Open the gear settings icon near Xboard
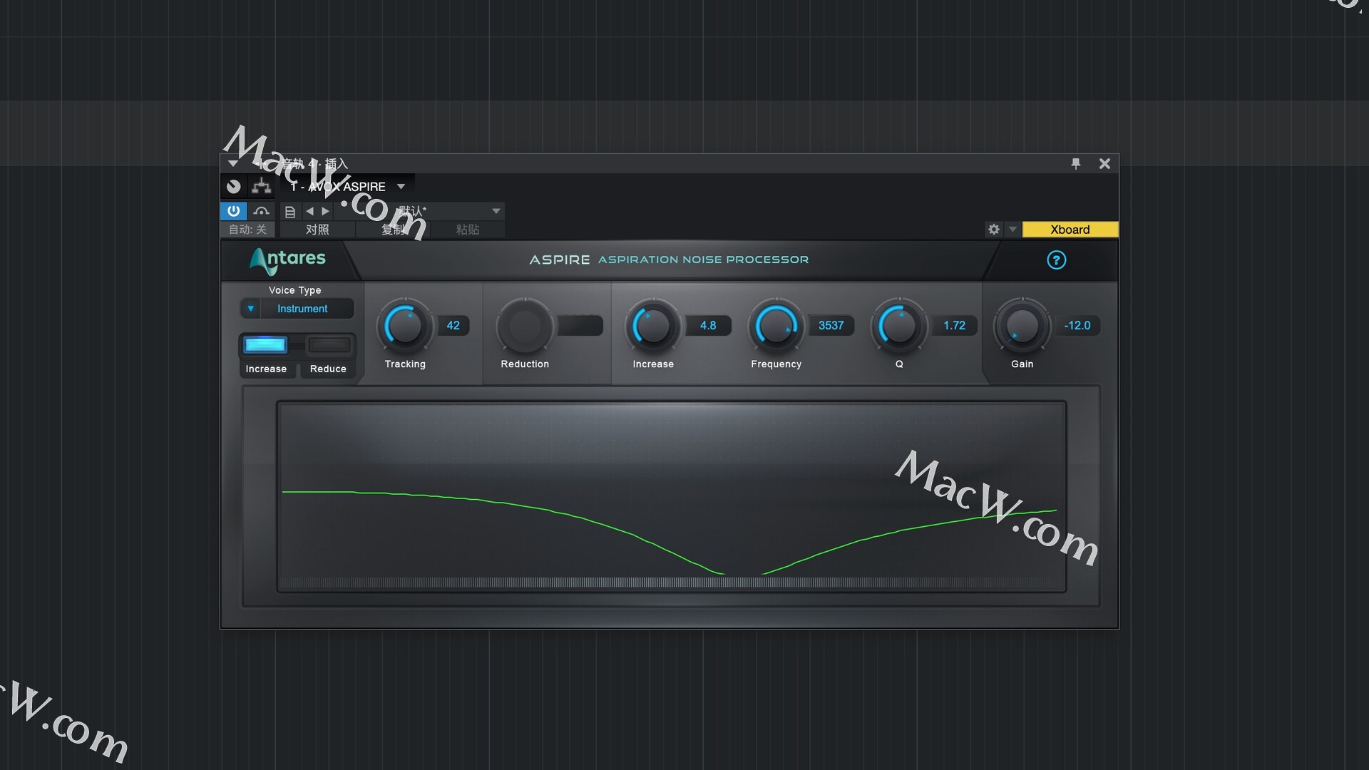Viewport: 1369px width, 770px height. tap(994, 230)
